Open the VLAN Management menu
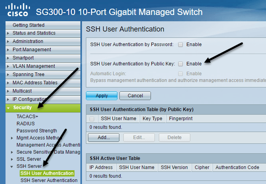 43,66
